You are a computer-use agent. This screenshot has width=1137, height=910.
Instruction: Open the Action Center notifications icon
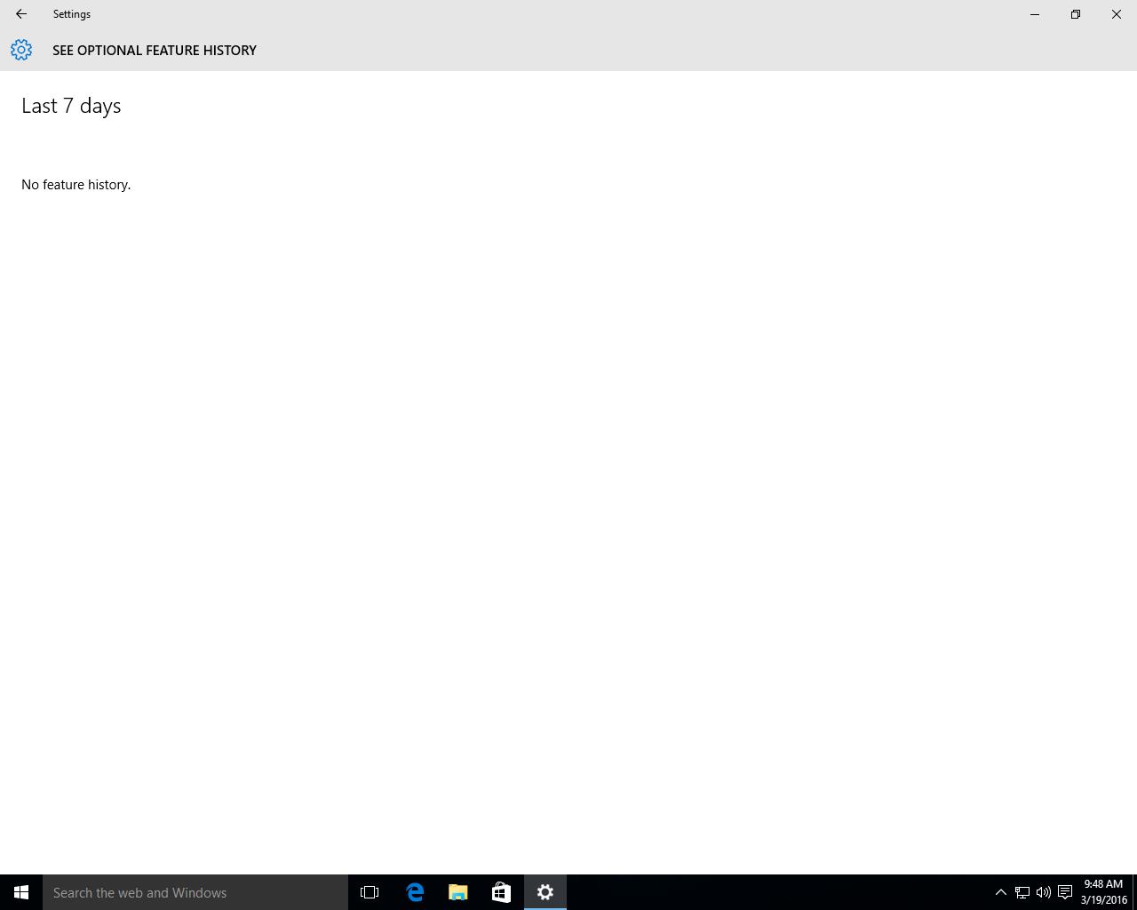[1065, 892]
